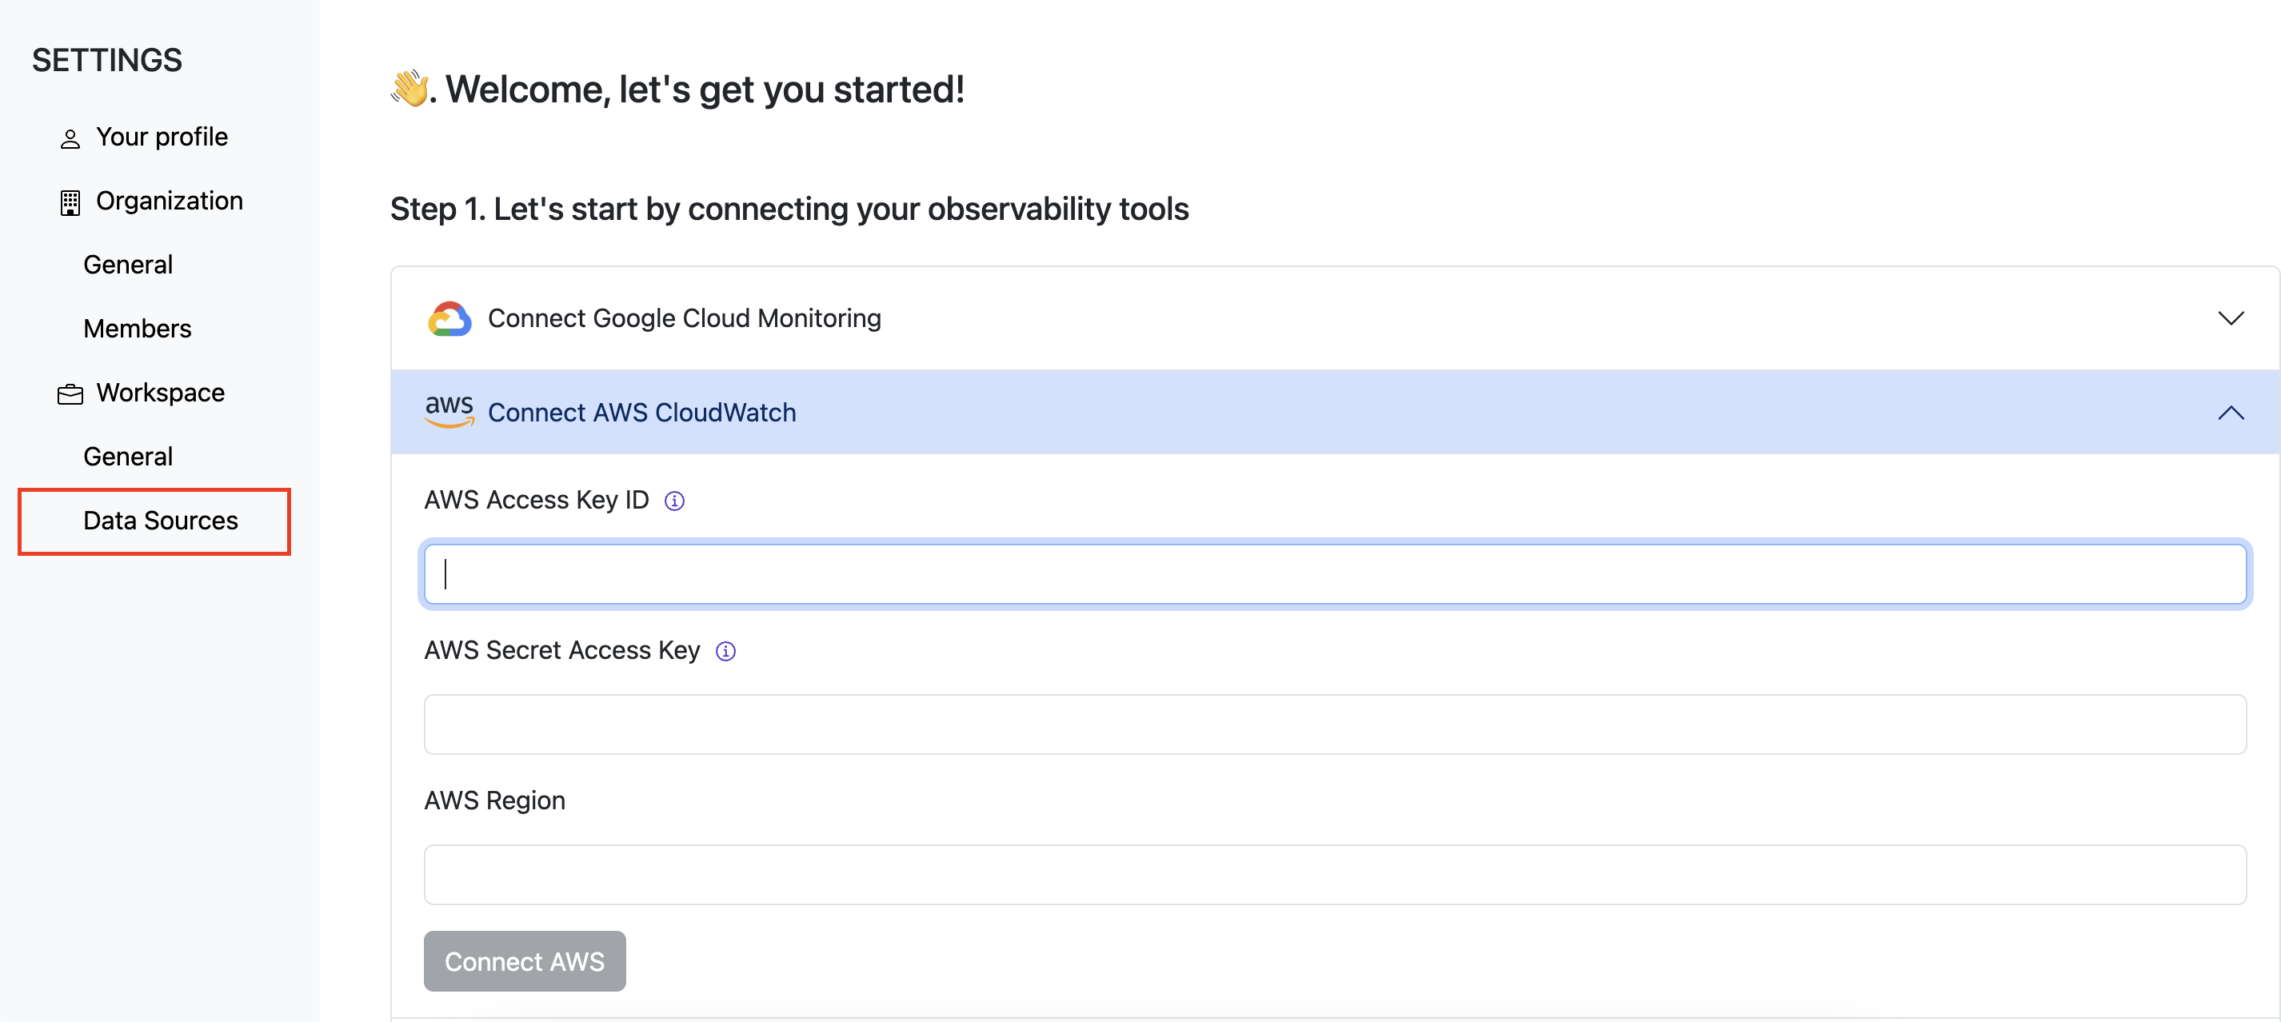Open Your profile settings
The width and height of the screenshot is (2281, 1022).
point(162,138)
